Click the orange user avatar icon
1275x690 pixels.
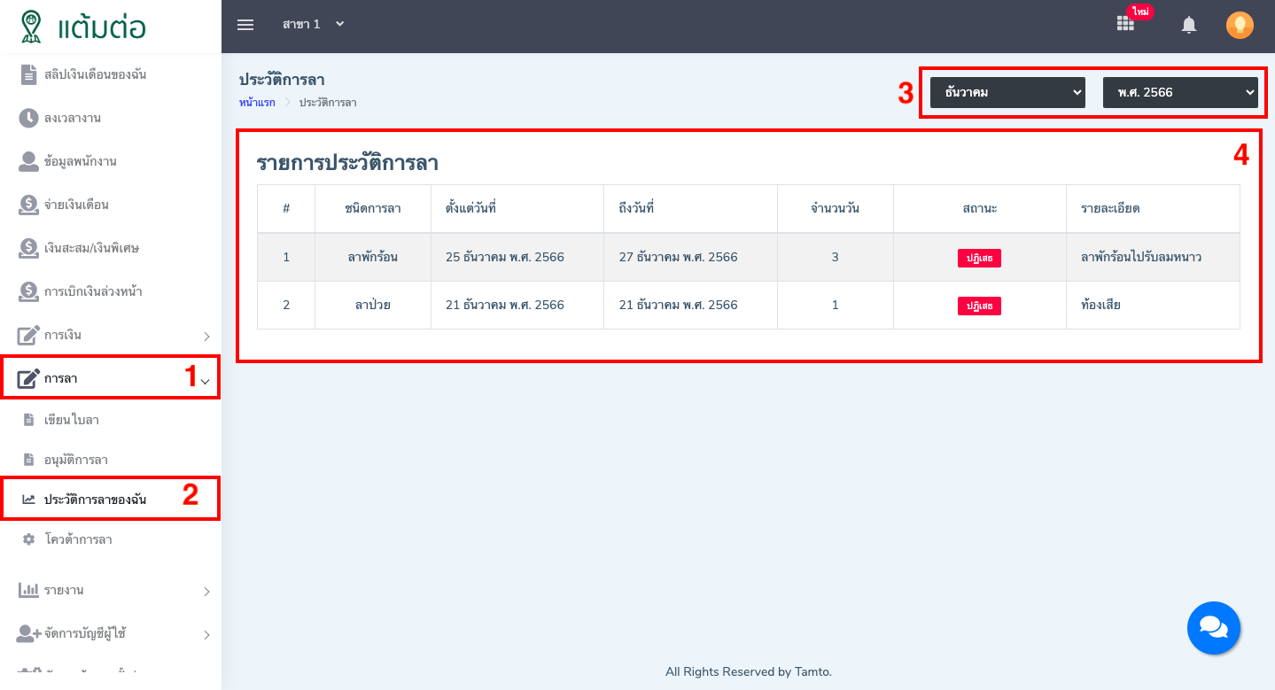[1240, 26]
